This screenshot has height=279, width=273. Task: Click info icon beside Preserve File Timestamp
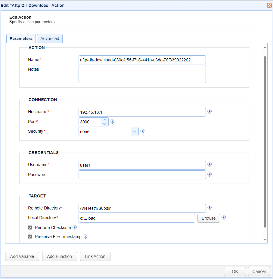[85, 237]
